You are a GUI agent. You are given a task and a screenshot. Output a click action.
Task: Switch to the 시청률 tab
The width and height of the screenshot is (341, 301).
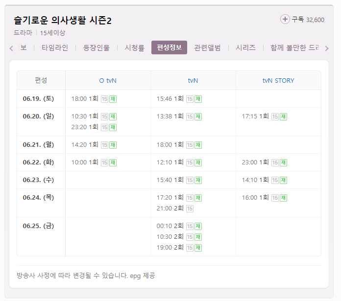(134, 47)
